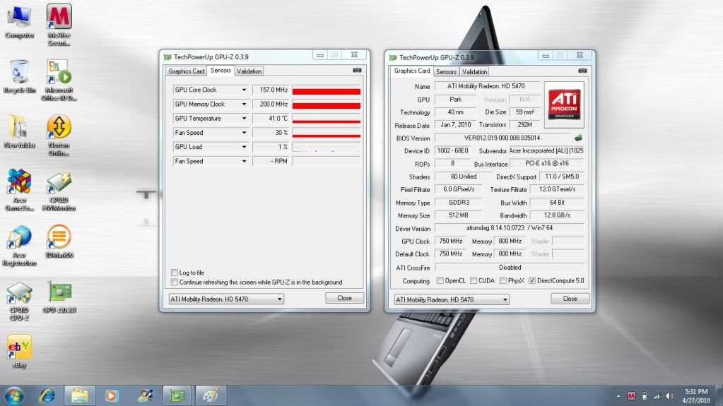Enable the Log to file checkbox

[x=175, y=273]
